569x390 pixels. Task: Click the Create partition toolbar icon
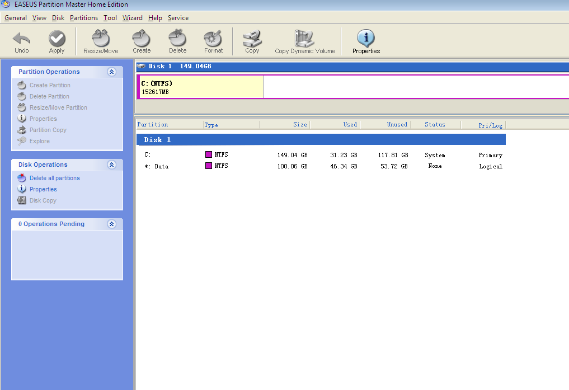(142, 39)
